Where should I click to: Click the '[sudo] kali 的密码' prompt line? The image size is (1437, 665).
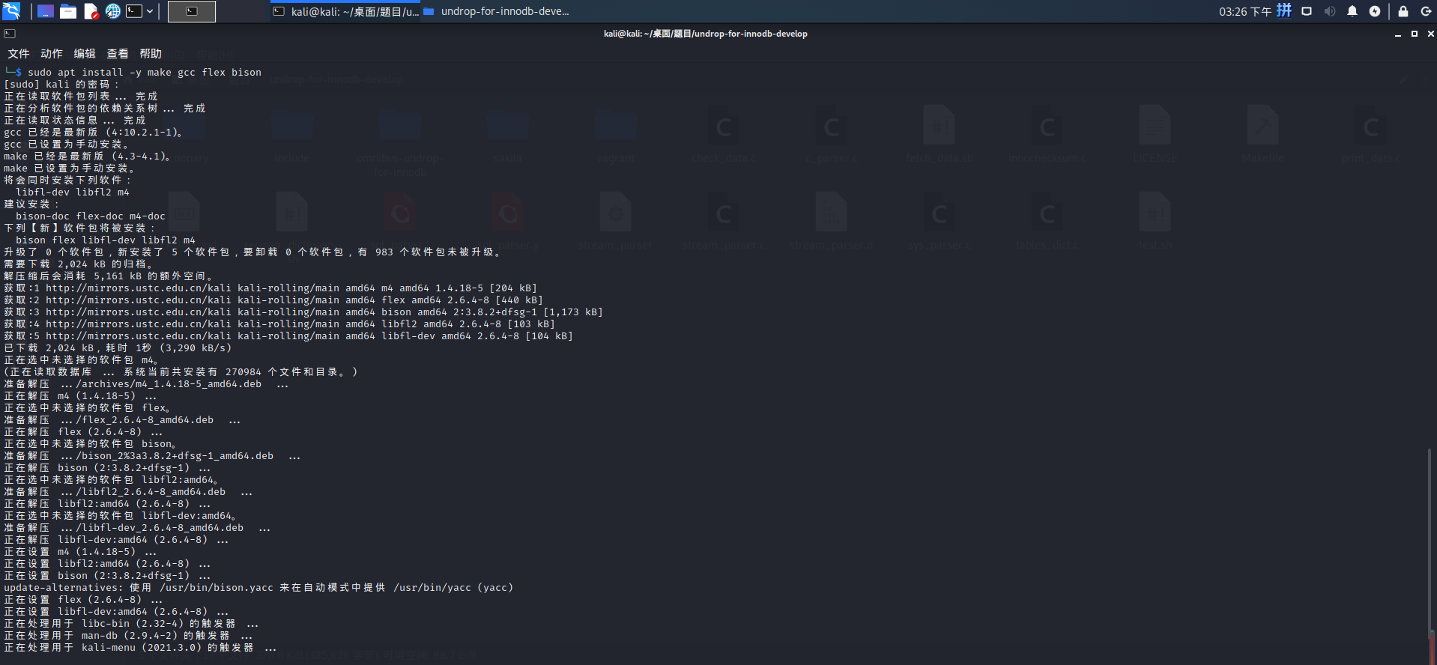pos(61,85)
